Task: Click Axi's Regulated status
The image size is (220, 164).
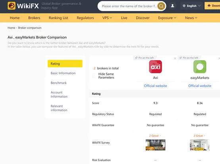Action: (155, 114)
